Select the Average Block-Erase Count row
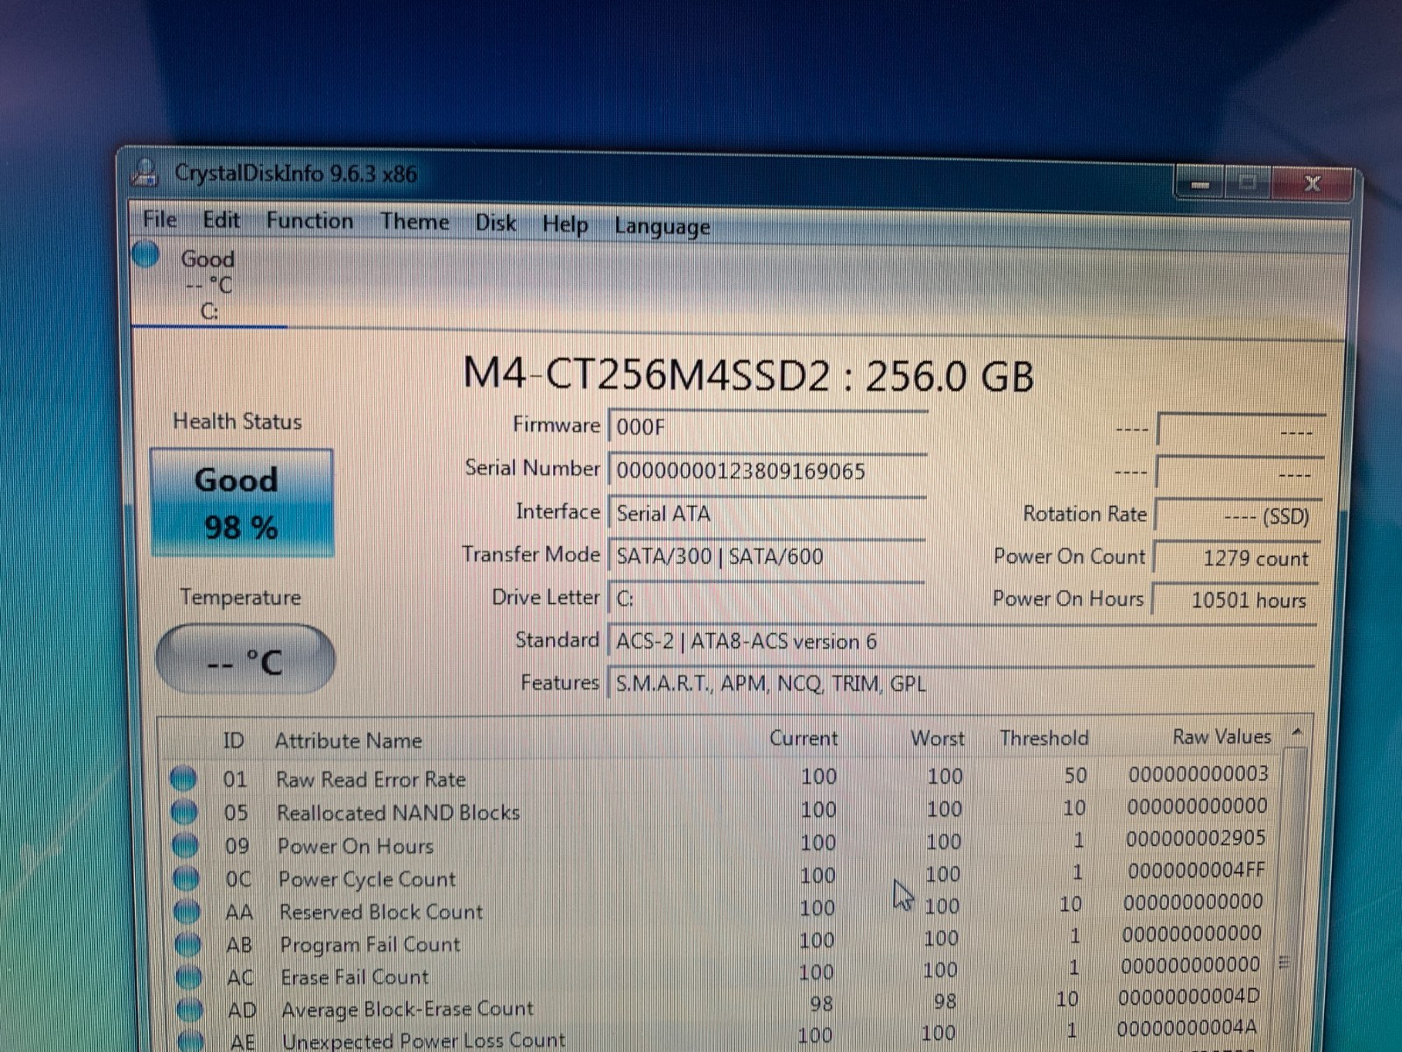Image resolution: width=1402 pixels, height=1052 pixels. coord(720,1006)
